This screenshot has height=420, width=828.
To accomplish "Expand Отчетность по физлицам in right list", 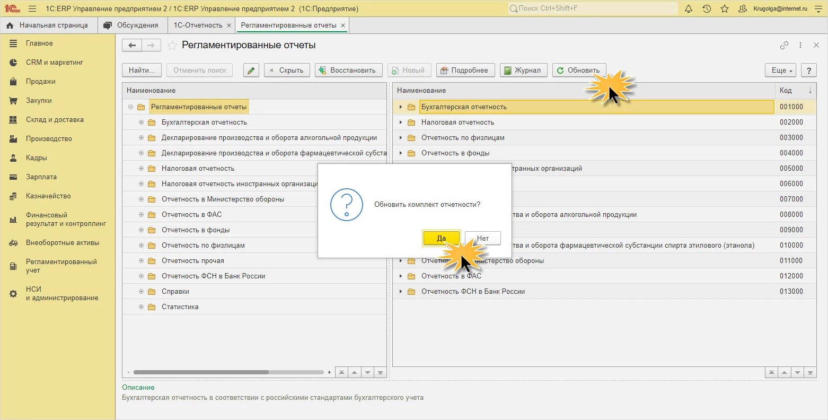I will [401, 138].
